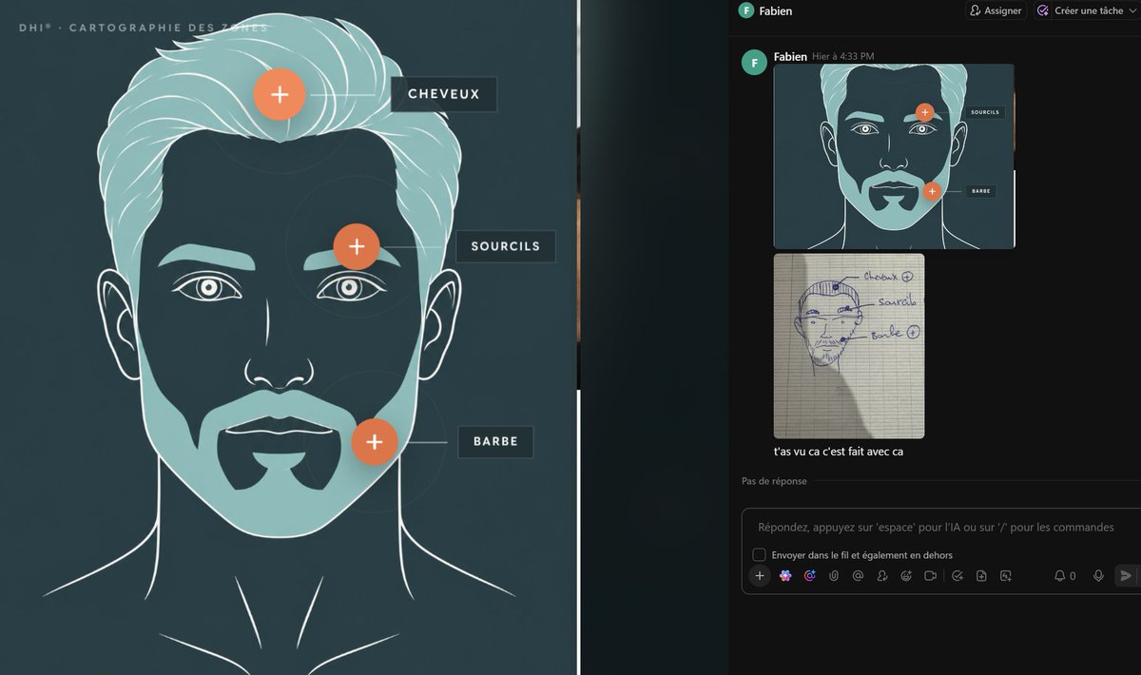Click the SOURCILS label box on the large map

click(506, 246)
